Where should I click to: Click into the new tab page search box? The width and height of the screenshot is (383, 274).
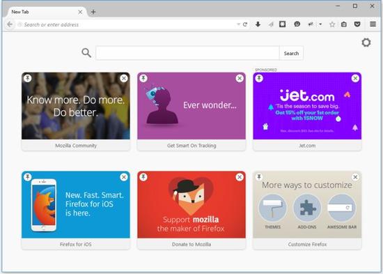coord(187,53)
